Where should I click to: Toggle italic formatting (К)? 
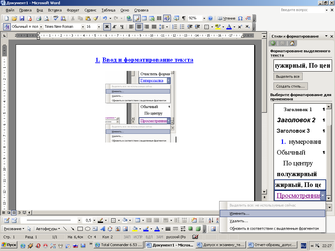[x=115, y=27]
